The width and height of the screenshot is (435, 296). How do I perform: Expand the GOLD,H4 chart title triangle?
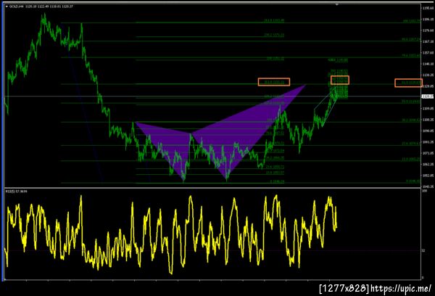pos(7,7)
